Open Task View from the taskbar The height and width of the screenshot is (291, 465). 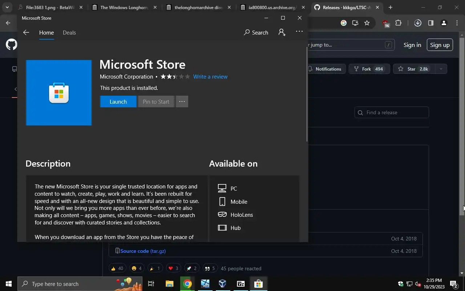coord(151,284)
